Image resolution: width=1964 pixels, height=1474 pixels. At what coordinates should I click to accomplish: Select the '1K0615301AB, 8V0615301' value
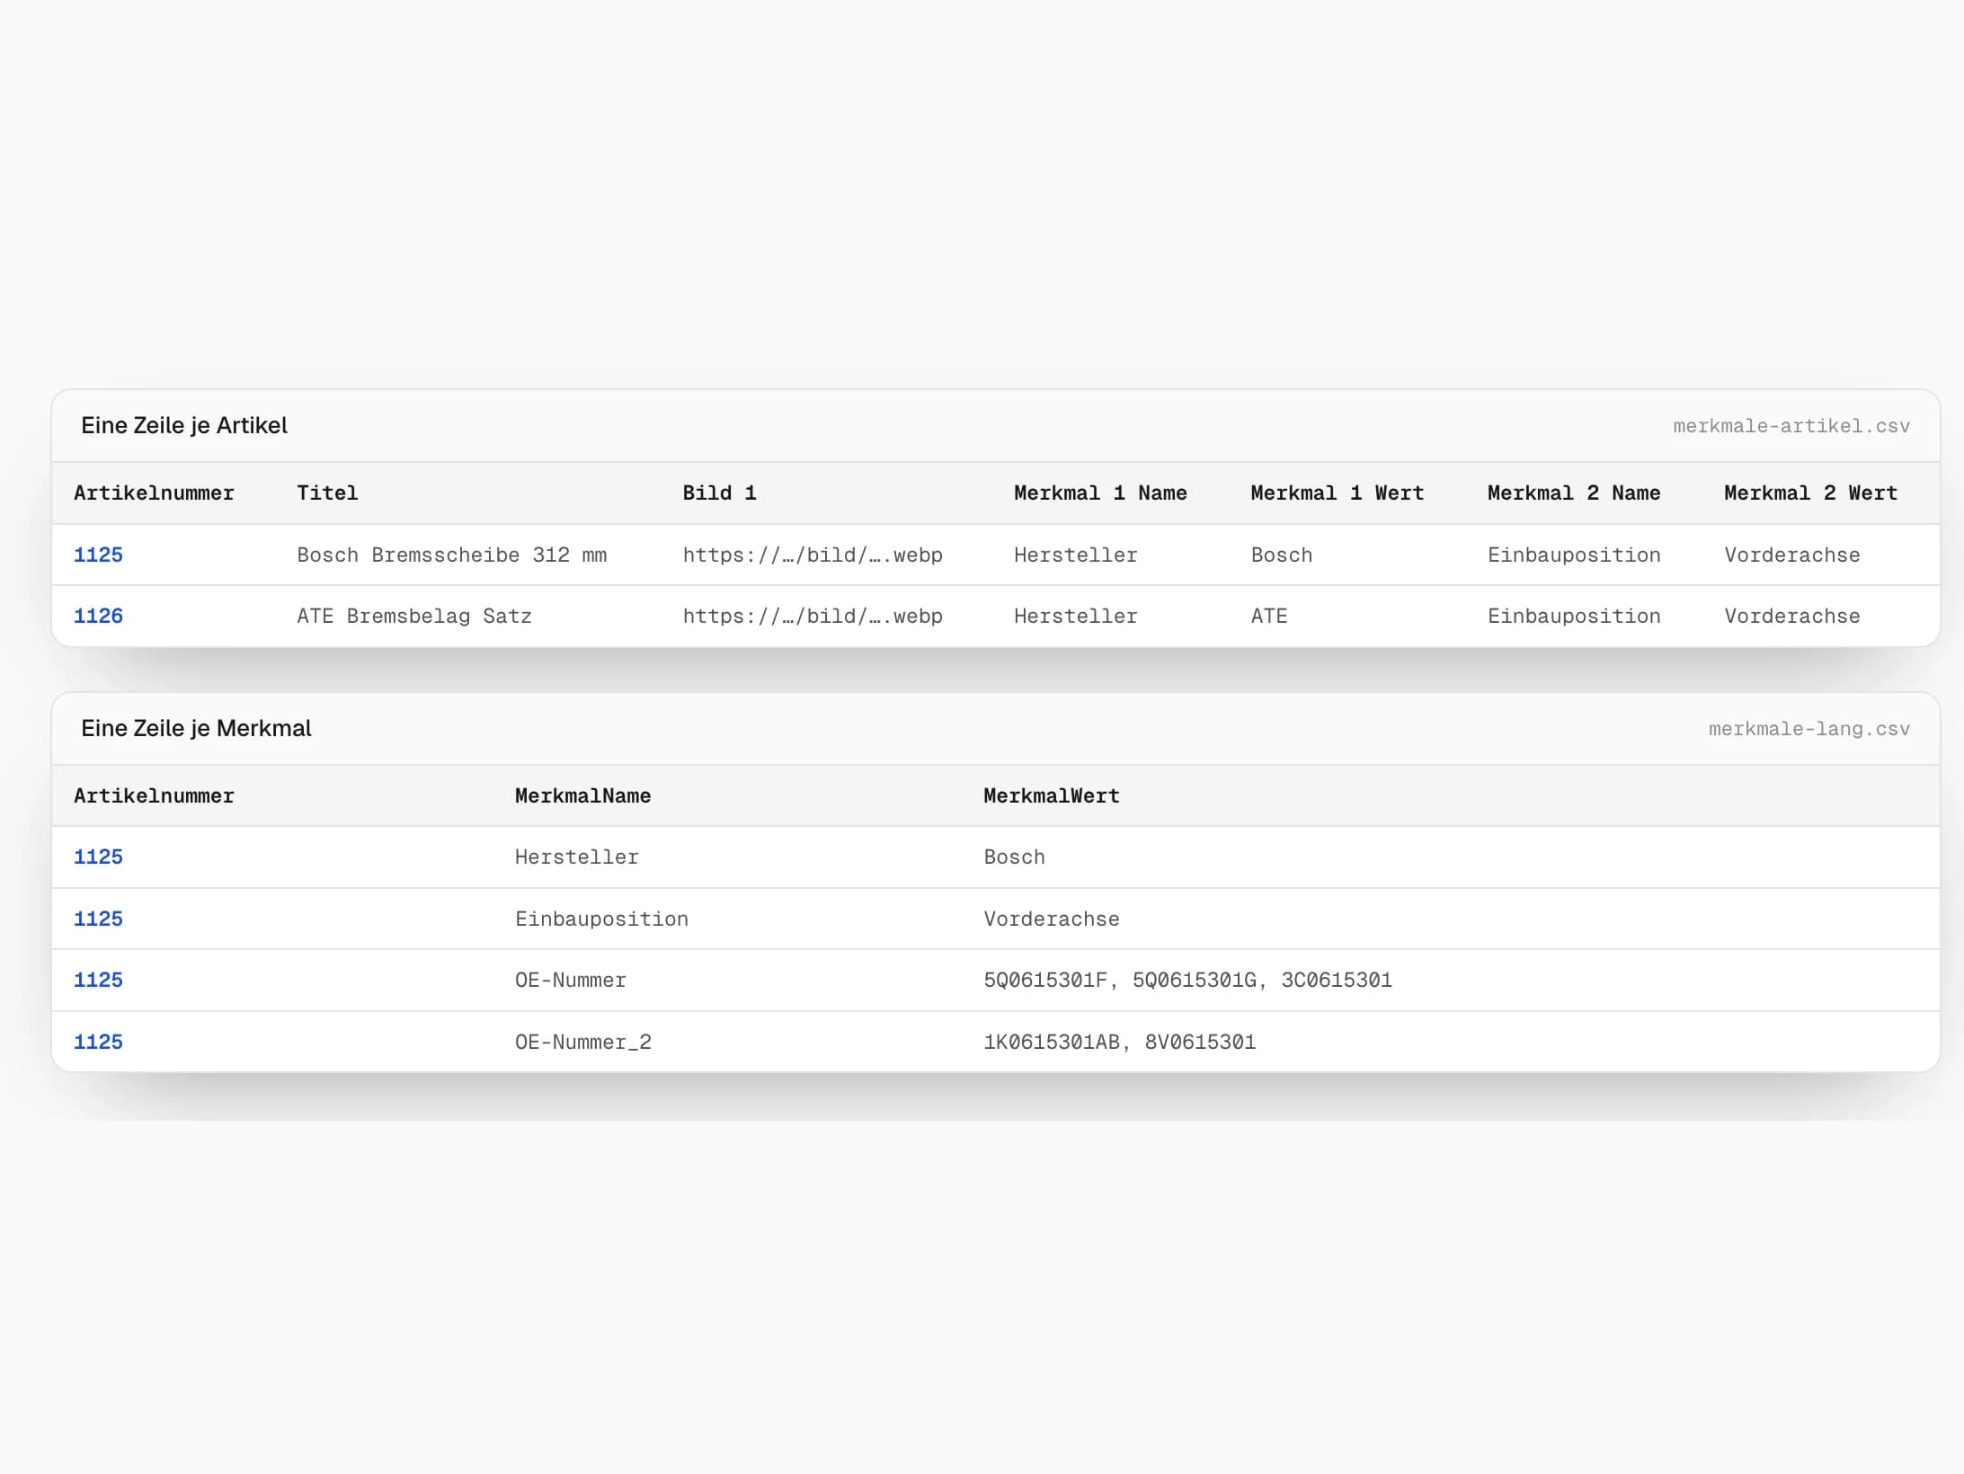[x=1119, y=1042]
